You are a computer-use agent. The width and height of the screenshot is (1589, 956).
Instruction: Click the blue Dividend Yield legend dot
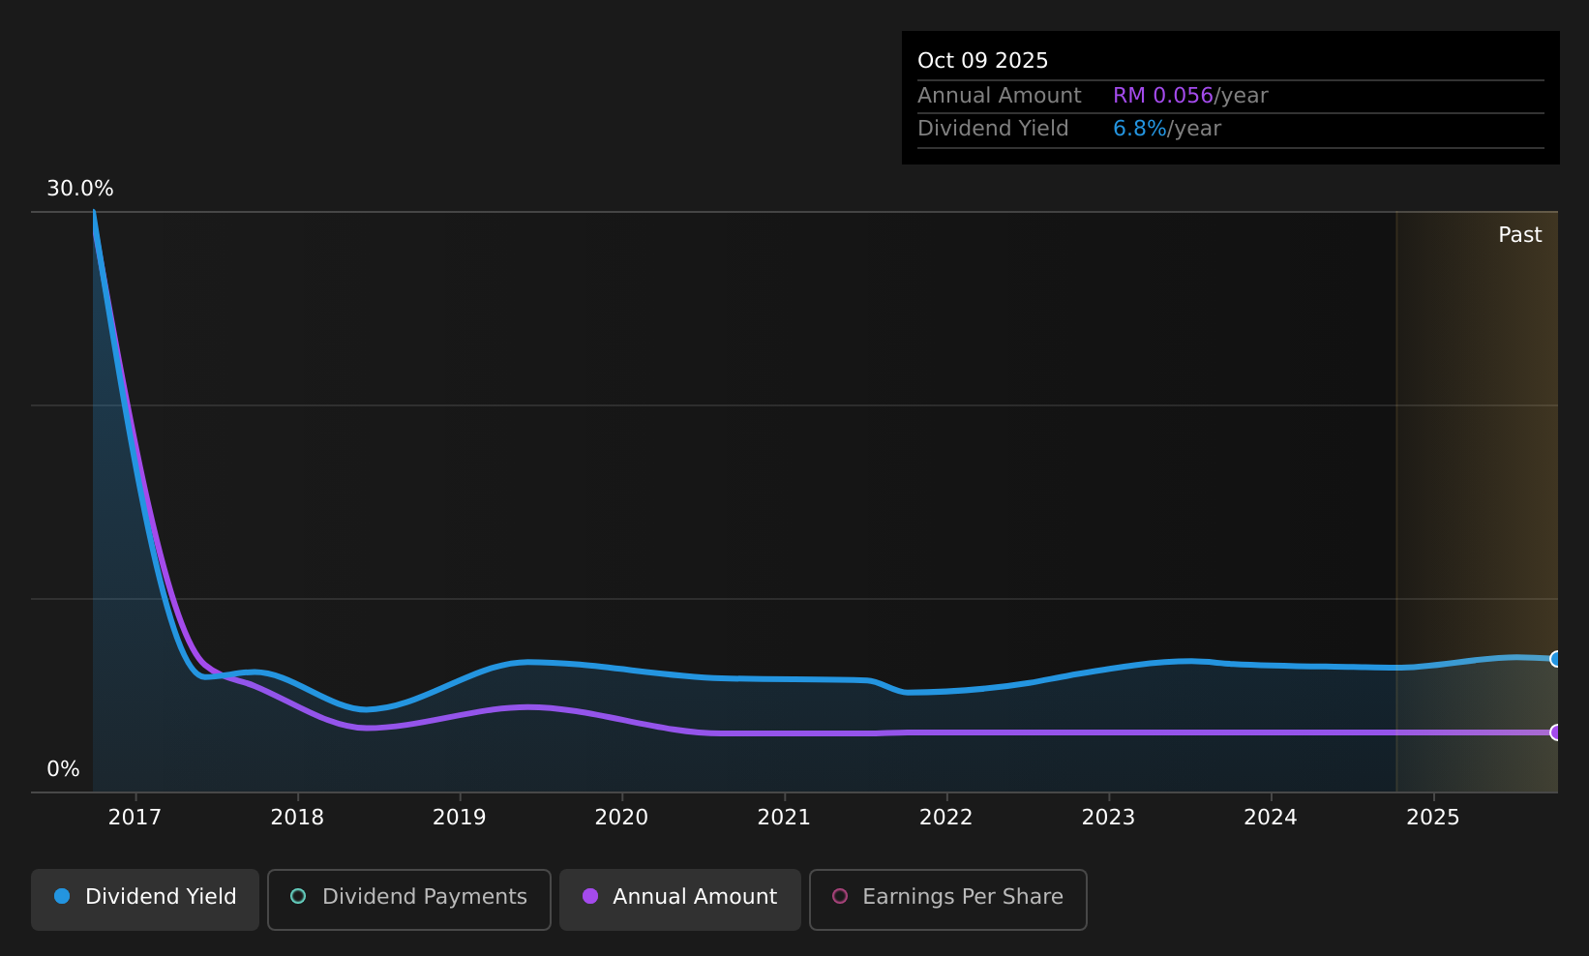pos(62,896)
